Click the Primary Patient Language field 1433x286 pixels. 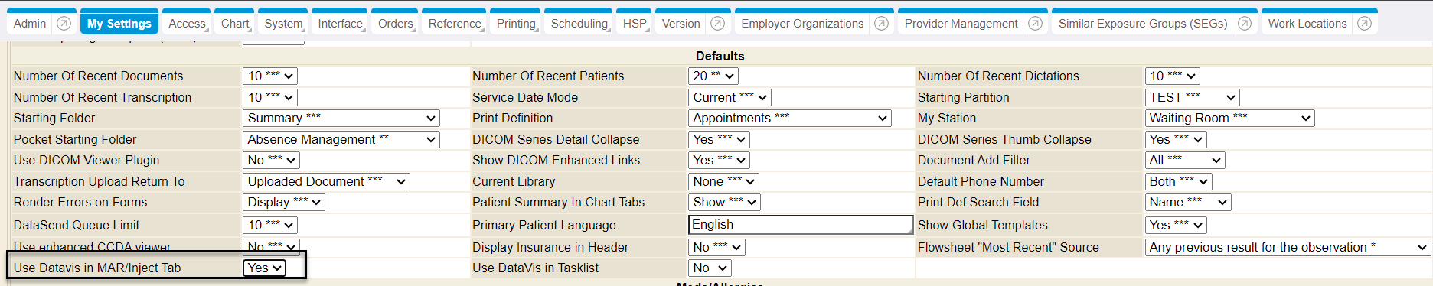click(x=801, y=225)
